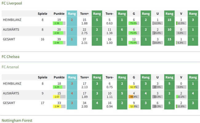The width and height of the screenshot is (200, 123).
Task: Select Liverpool's HEIMBILANZ row label
Action: click(12, 20)
